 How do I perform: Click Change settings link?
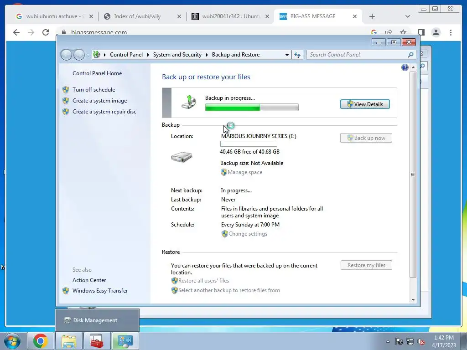(x=248, y=234)
